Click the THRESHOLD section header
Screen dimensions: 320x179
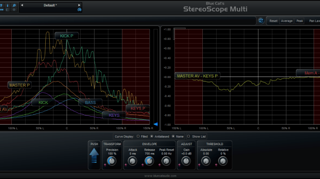tap(215, 144)
